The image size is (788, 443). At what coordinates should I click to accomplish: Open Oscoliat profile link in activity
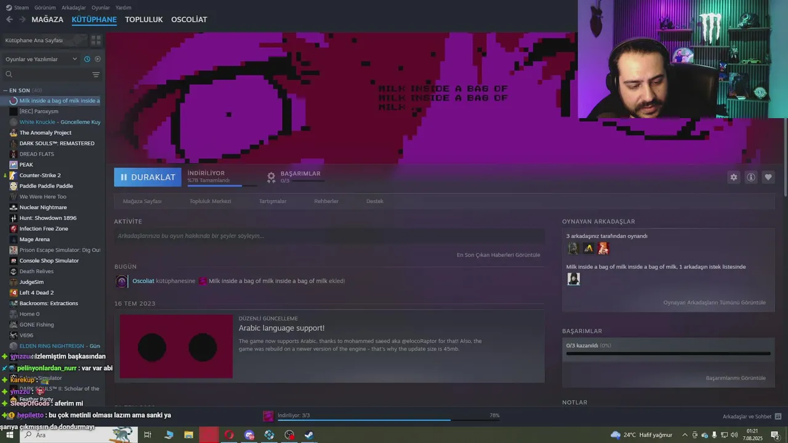coord(143,281)
